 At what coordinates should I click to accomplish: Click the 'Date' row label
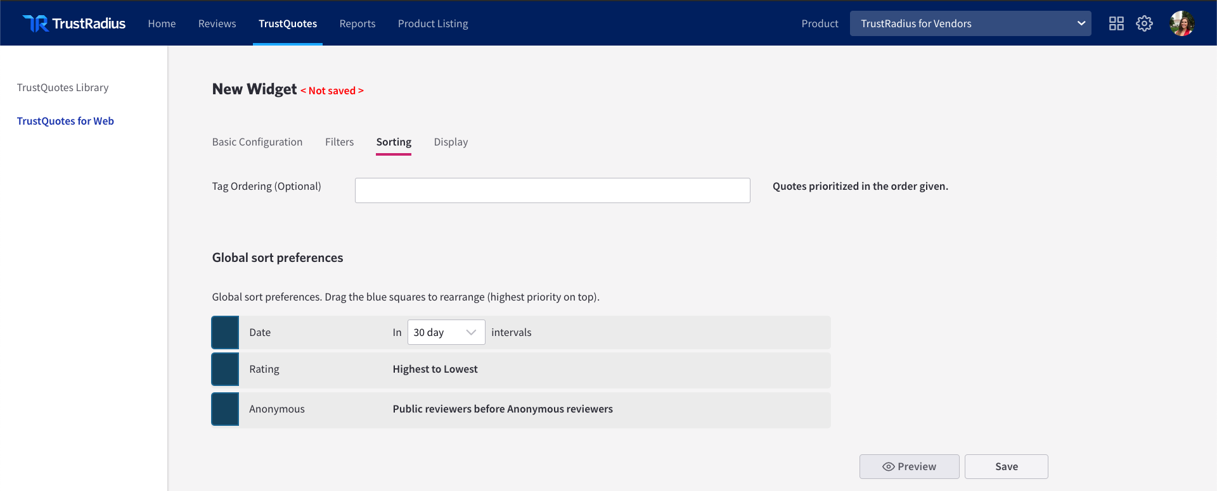[x=260, y=332]
